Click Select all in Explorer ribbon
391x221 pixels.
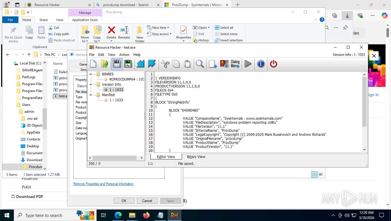[x=224, y=28]
